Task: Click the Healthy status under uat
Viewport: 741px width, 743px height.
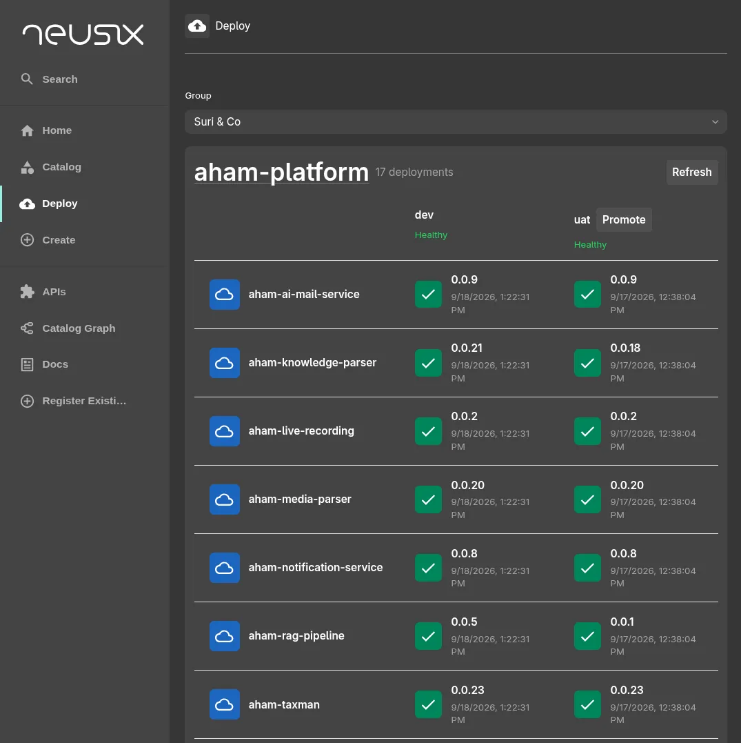Action: pos(590,244)
